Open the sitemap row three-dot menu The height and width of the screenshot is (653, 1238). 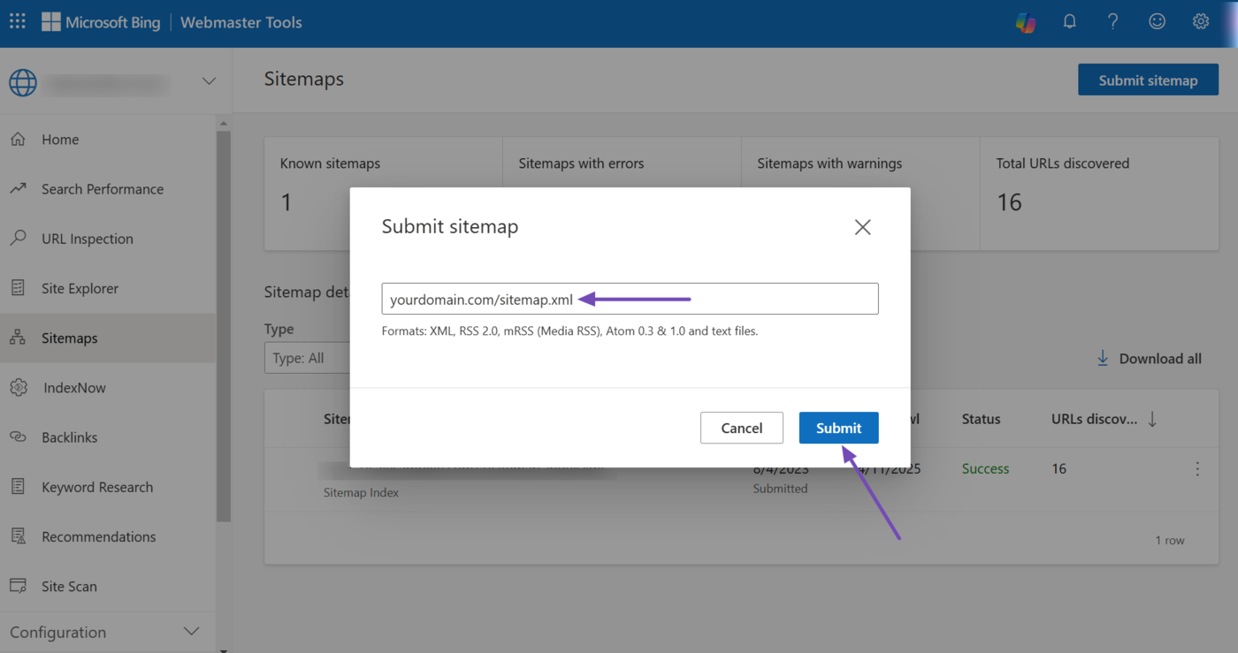pyautogui.click(x=1197, y=469)
